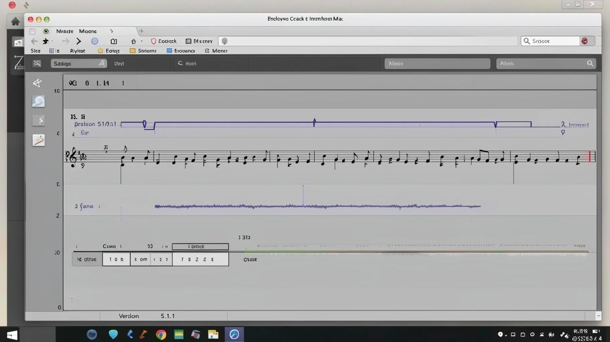Click the book-shaped reader icon in the toolbar
Viewport: 610px width, 342px height.
[x=114, y=41]
